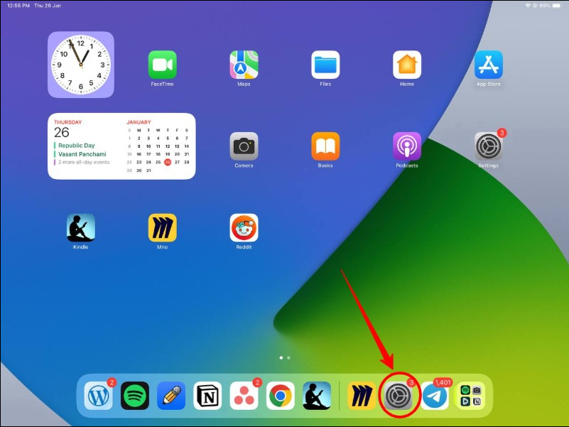This screenshot has width=569, height=427.
Task: Open Spotify in the dock
Action: [134, 396]
